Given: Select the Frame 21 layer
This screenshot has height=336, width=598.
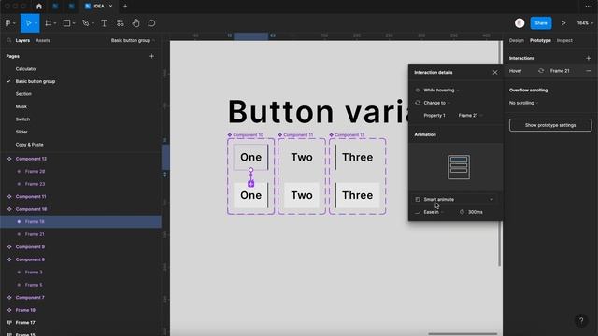Looking at the screenshot, I should tap(35, 234).
